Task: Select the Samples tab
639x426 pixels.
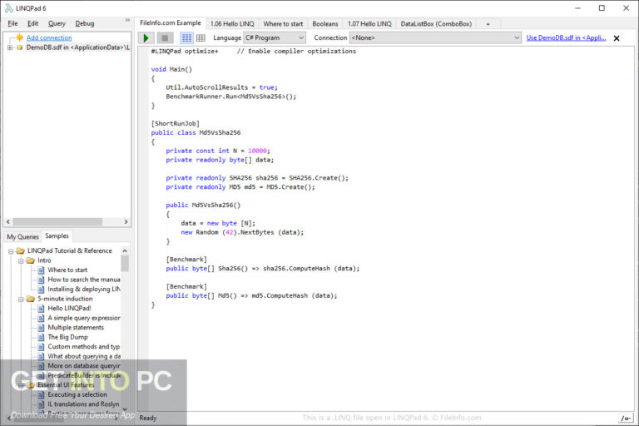Action: point(57,235)
